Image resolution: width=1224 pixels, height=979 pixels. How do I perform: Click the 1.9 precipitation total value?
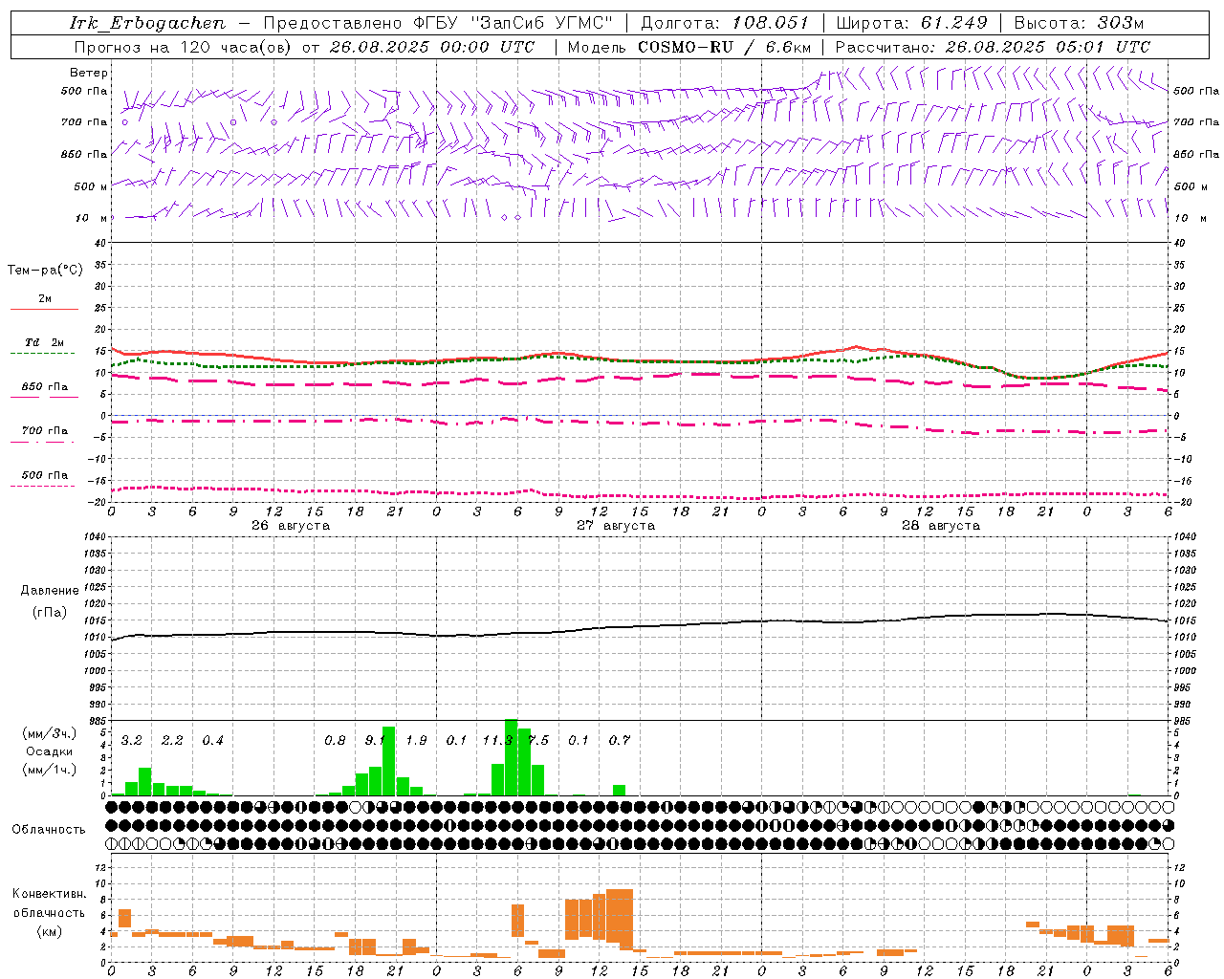click(416, 740)
